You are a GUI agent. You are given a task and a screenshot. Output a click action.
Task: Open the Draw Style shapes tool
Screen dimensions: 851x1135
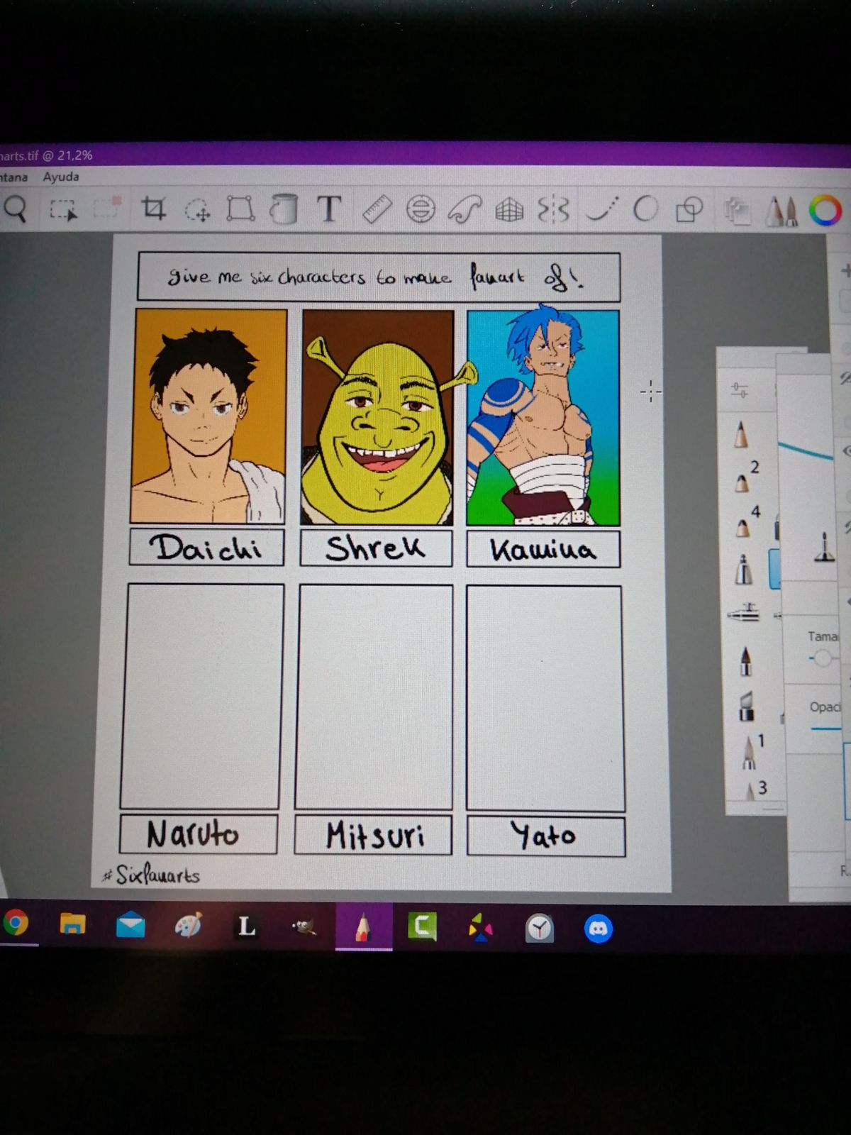[689, 209]
